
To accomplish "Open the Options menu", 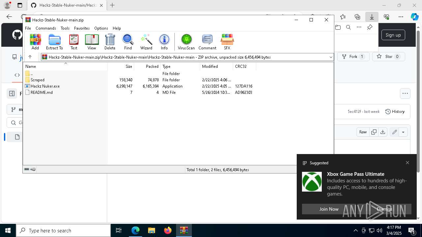I will 101,28.
